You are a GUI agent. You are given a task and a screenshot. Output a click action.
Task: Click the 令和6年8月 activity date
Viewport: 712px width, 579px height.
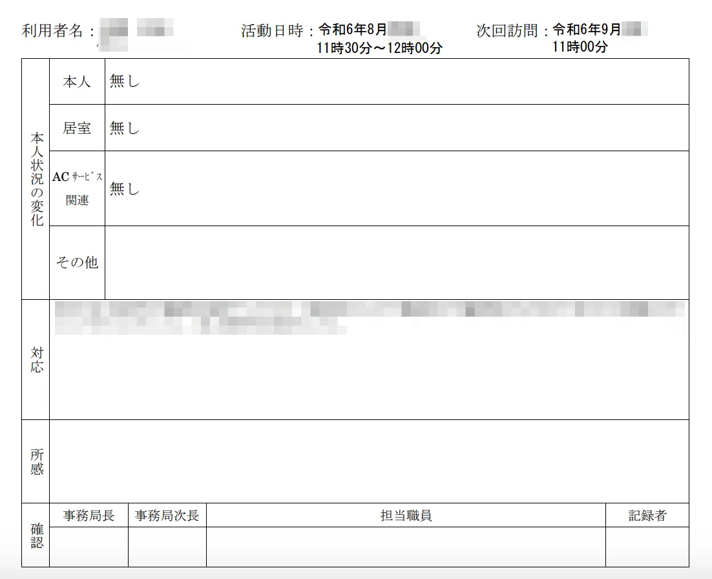pyautogui.click(x=353, y=30)
